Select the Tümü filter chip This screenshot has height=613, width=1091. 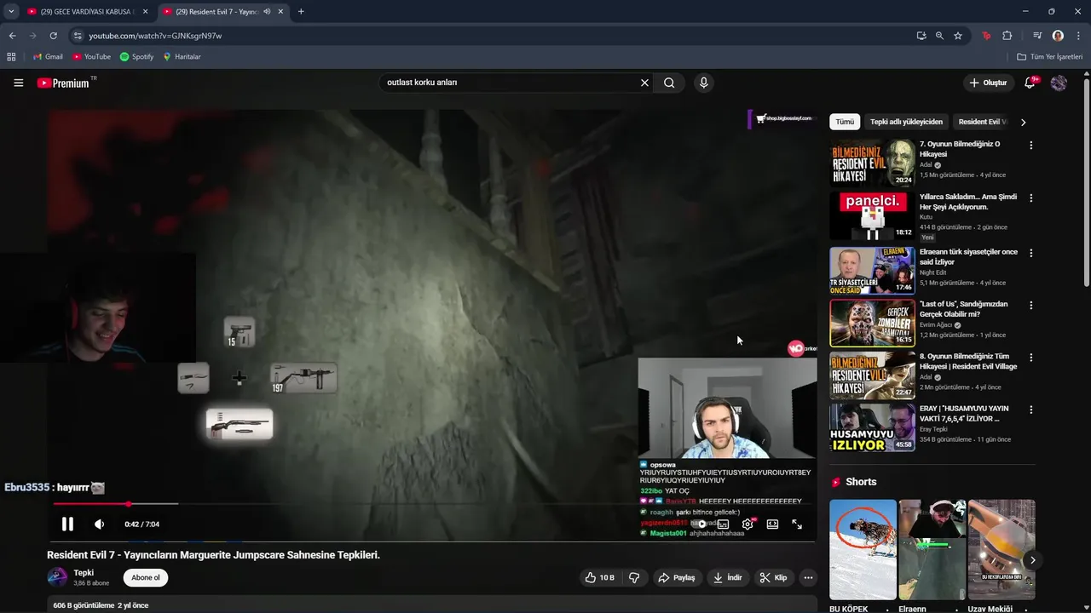[845, 122]
